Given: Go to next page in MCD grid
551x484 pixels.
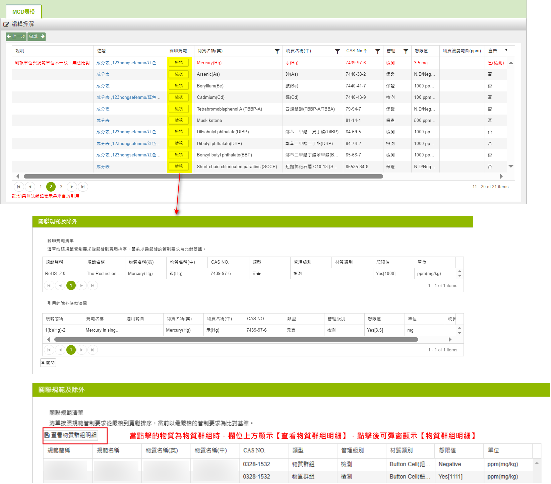Looking at the screenshot, I should tap(72, 187).
